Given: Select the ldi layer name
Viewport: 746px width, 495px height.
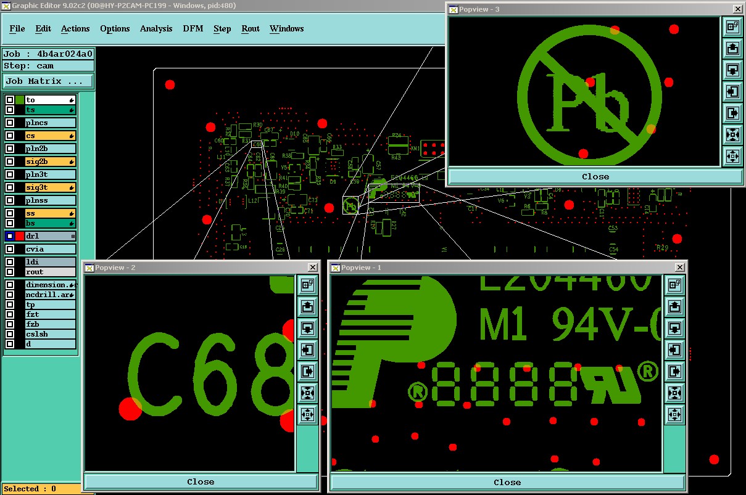Looking at the screenshot, I should coord(51,262).
